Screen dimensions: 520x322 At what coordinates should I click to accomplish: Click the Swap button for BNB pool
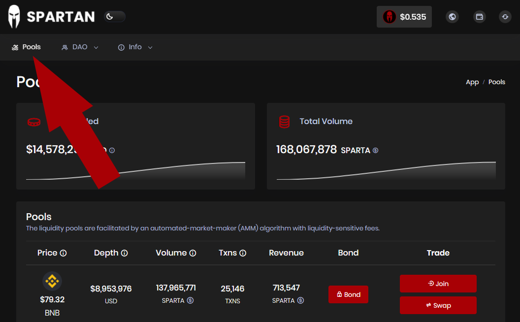pos(438,305)
